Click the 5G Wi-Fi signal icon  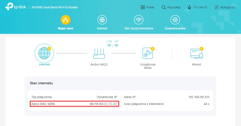[x=116, y=45]
